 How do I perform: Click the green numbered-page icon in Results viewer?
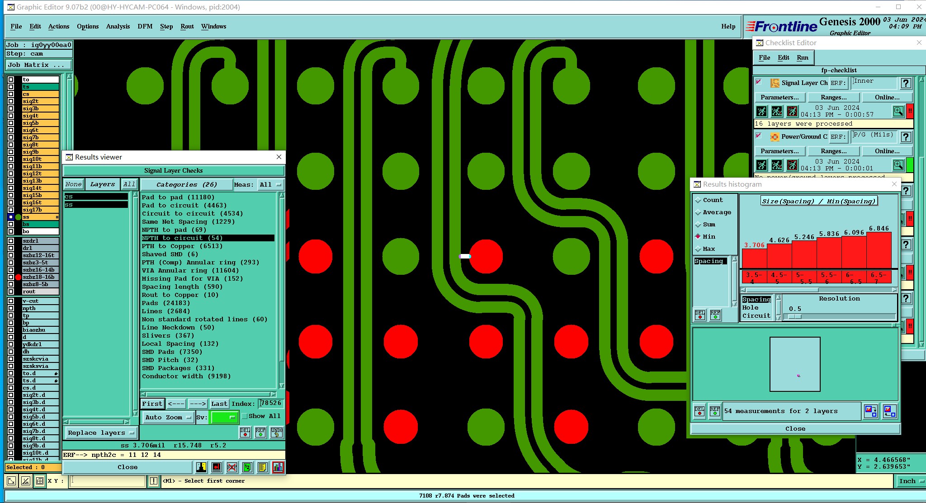[x=247, y=467]
